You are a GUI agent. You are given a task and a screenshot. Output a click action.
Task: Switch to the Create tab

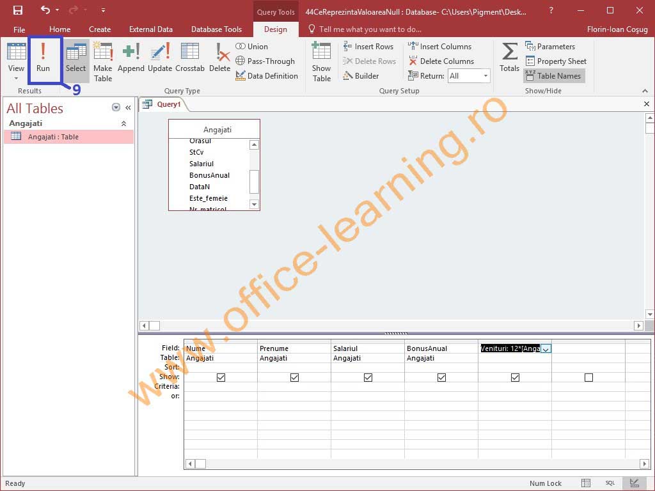click(x=100, y=29)
